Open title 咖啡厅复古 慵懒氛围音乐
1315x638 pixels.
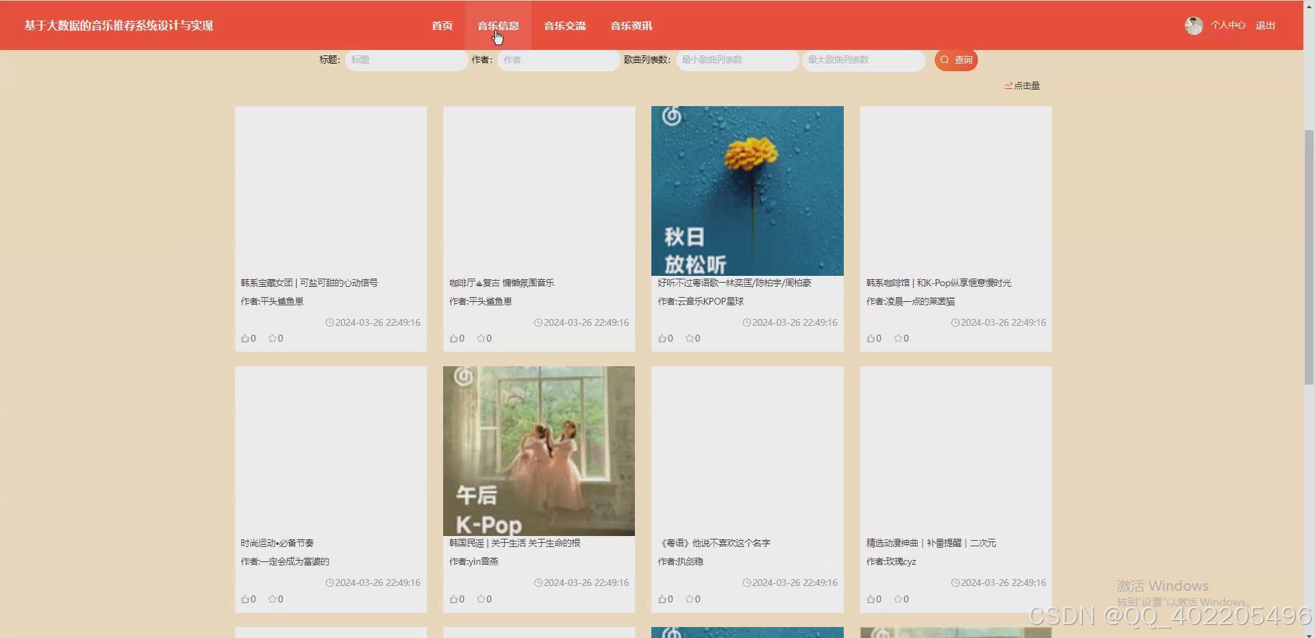[501, 283]
